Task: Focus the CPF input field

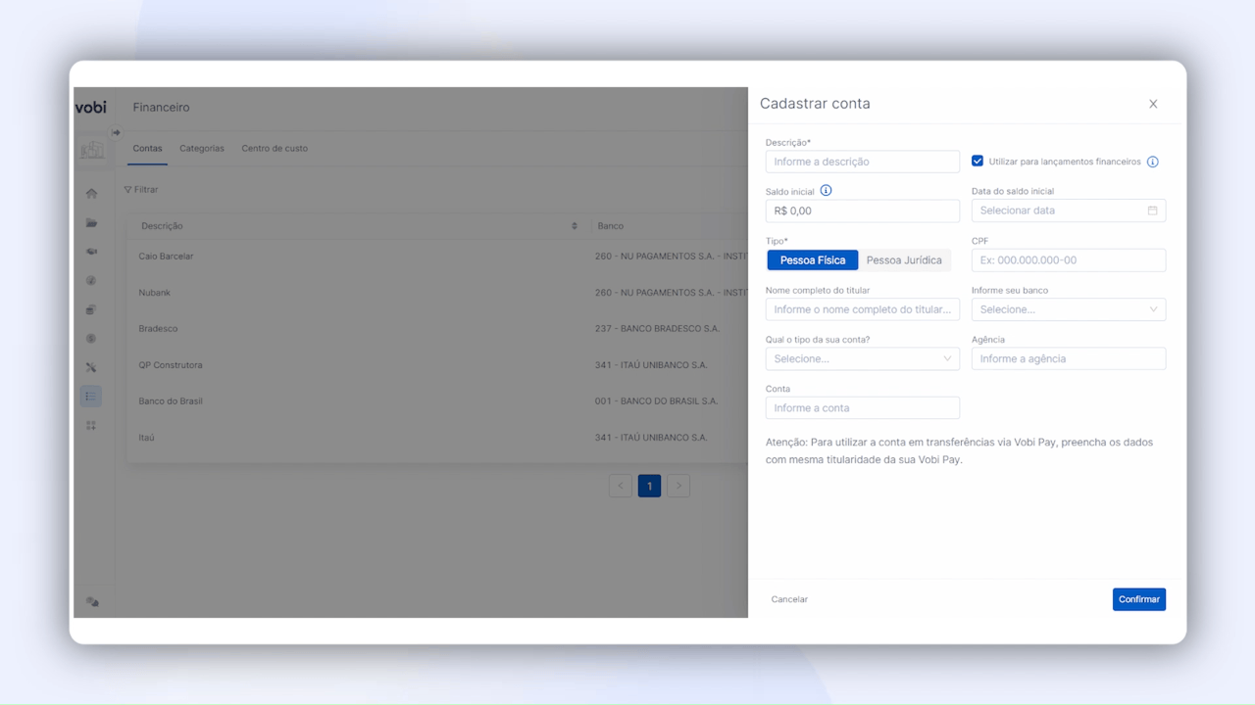Action: [1069, 260]
